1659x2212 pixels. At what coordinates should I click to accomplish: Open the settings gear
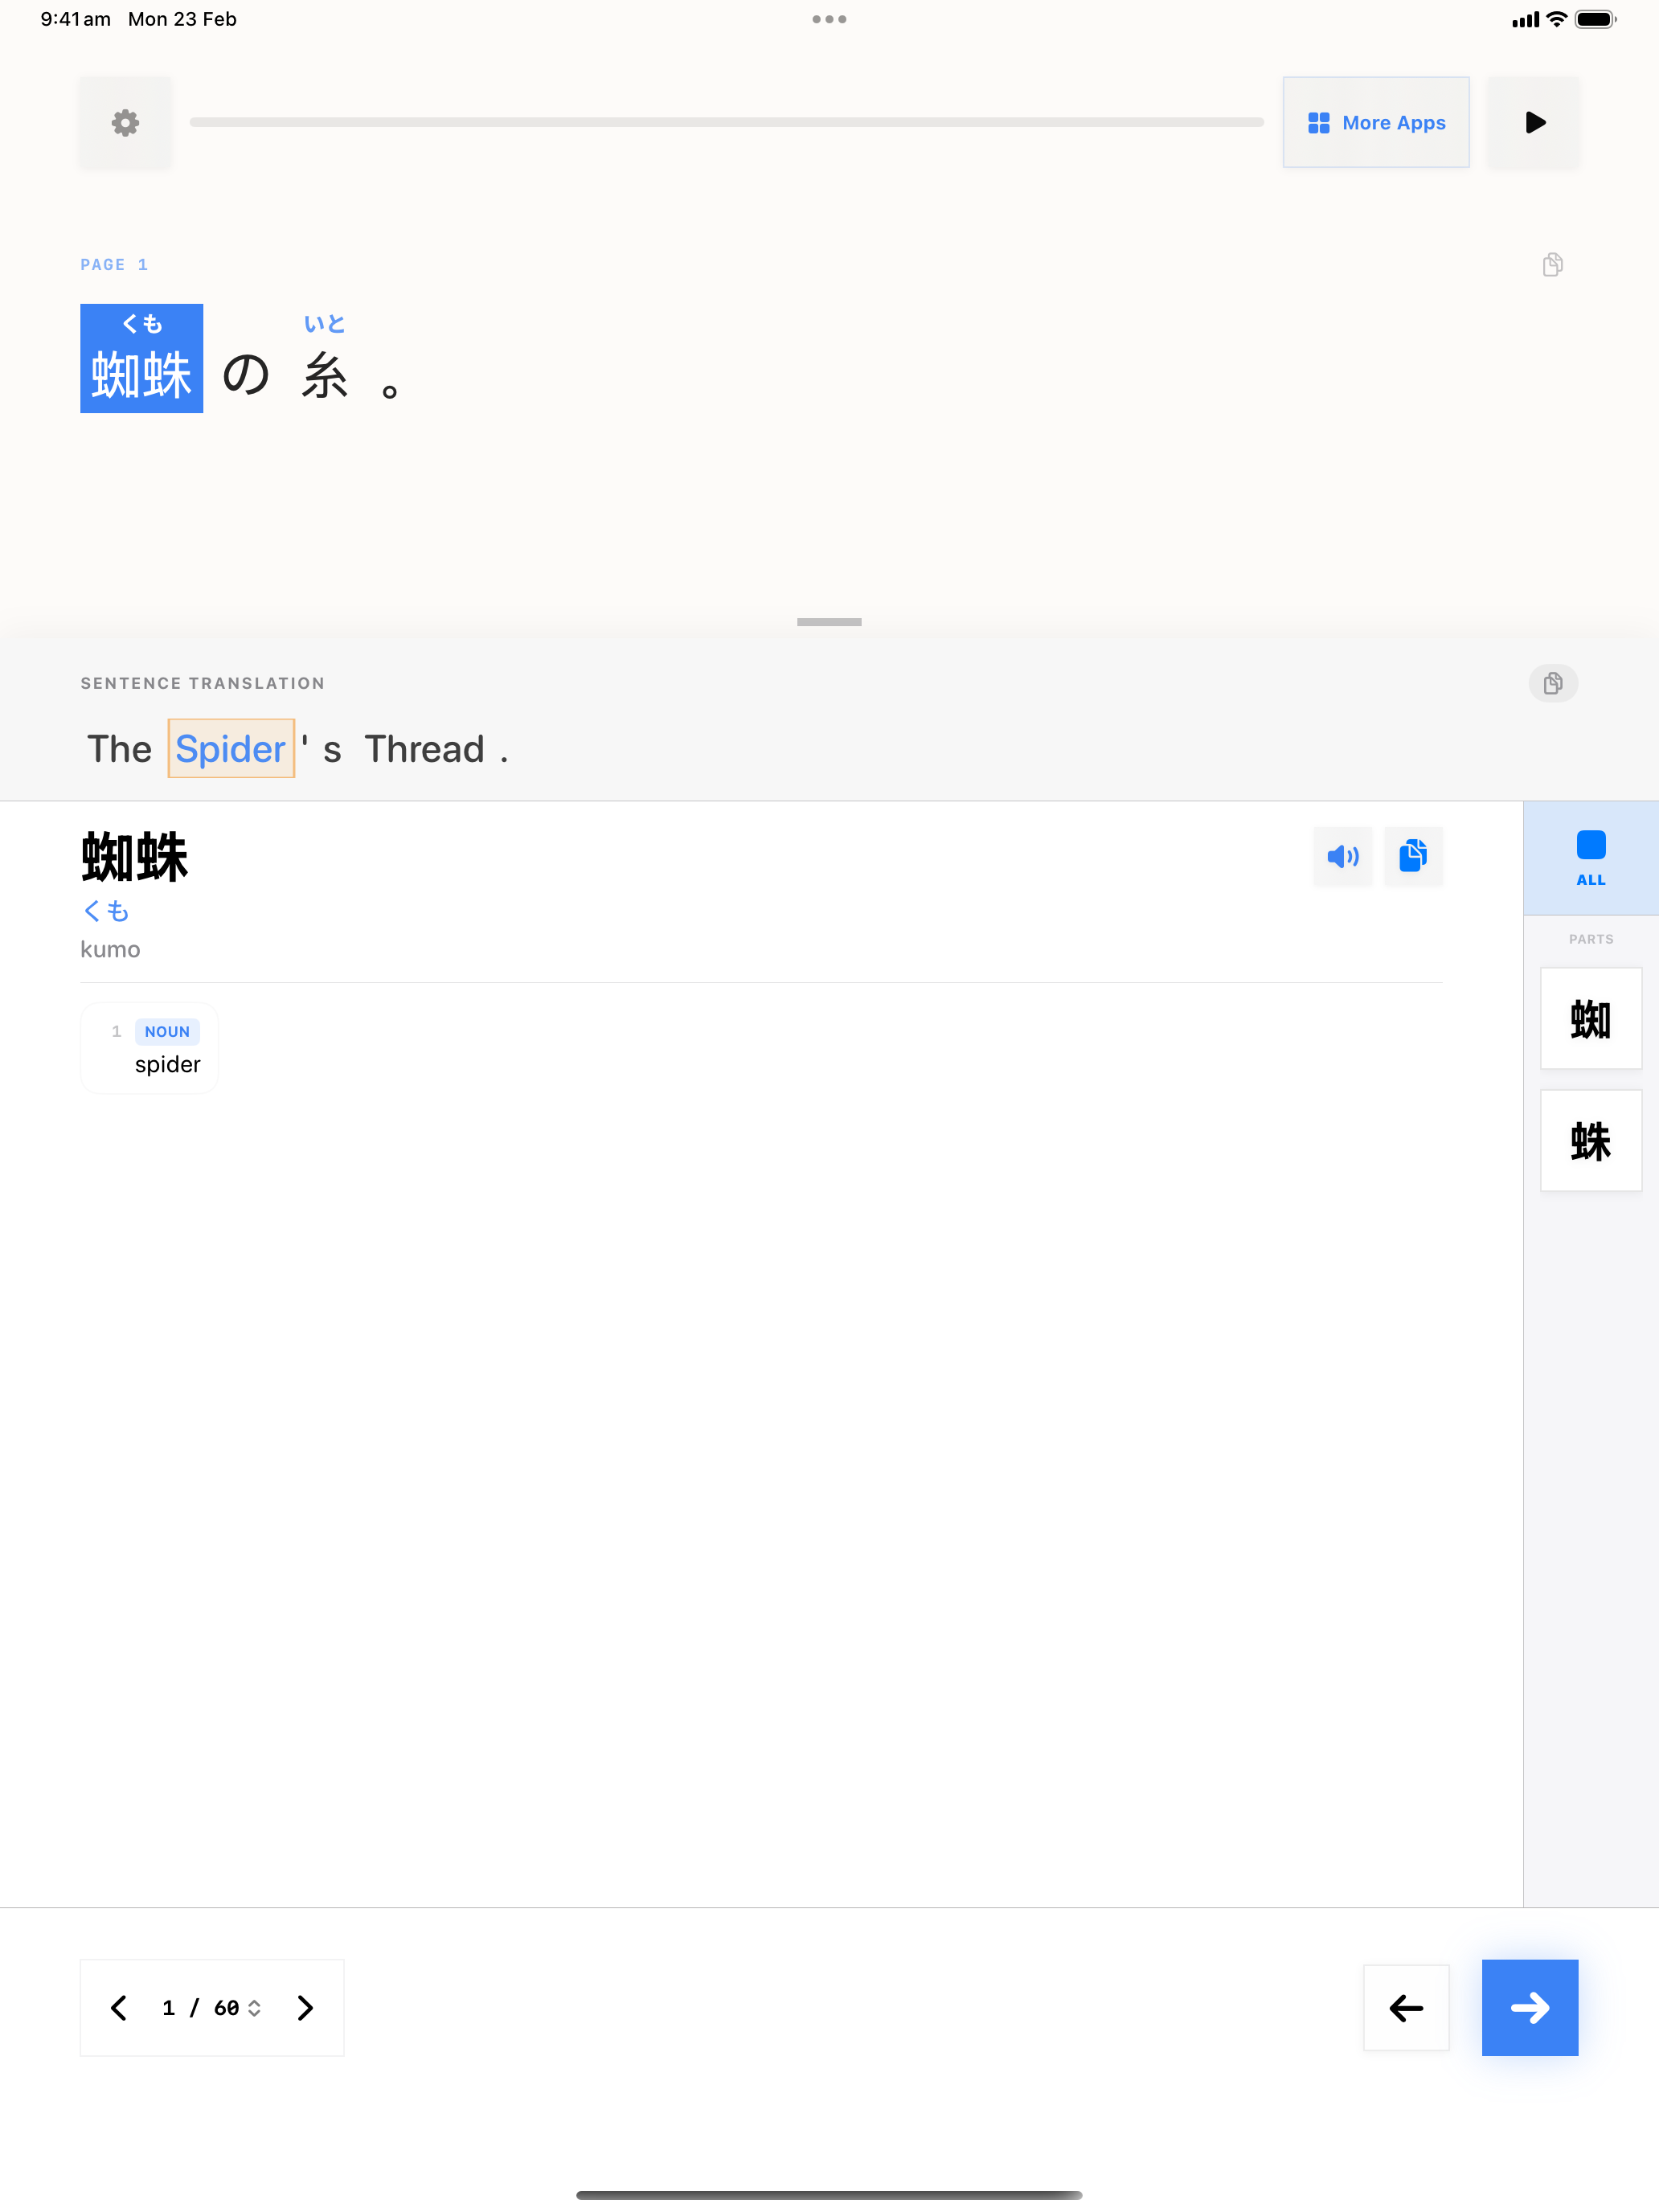coord(125,122)
